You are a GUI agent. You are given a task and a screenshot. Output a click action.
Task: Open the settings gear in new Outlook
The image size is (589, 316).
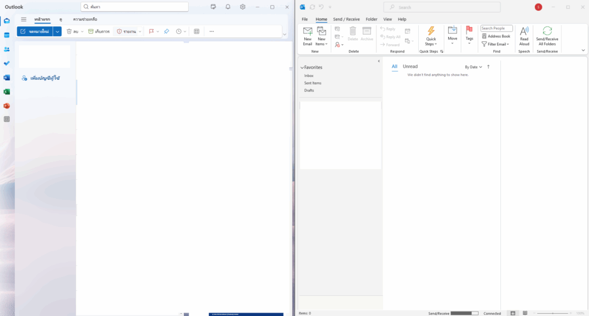tap(243, 7)
